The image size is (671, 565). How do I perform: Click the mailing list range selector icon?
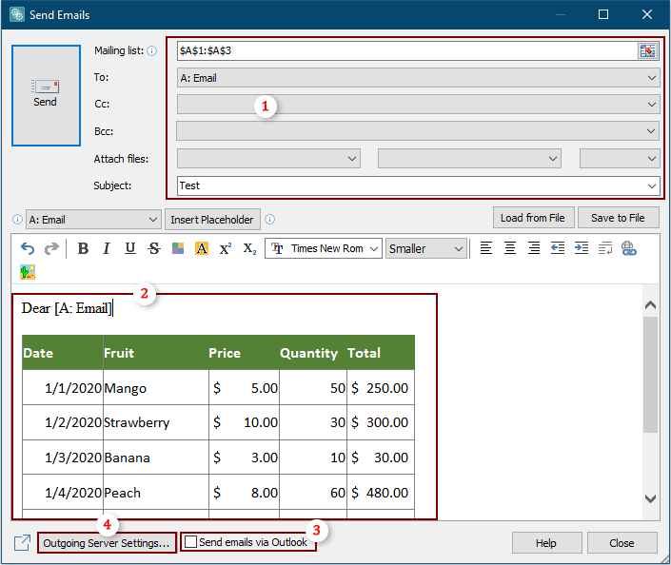pos(648,50)
